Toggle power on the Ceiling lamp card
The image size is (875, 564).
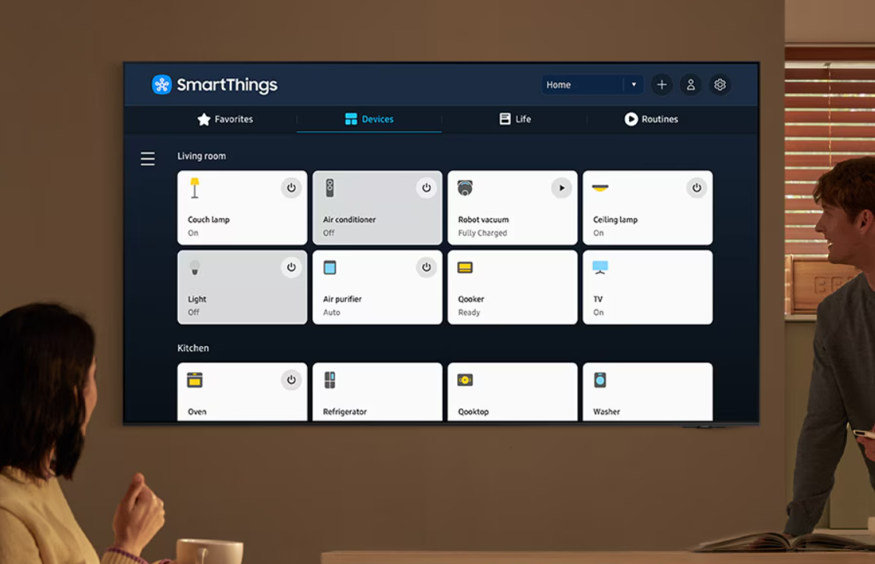tap(696, 188)
